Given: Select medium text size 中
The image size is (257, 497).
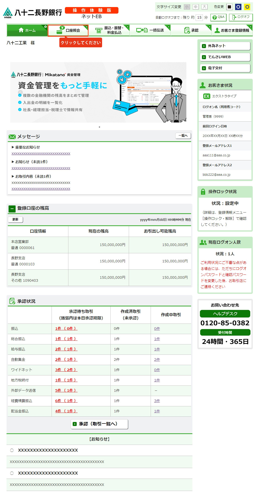Looking at the screenshot, I should pos(196,7).
